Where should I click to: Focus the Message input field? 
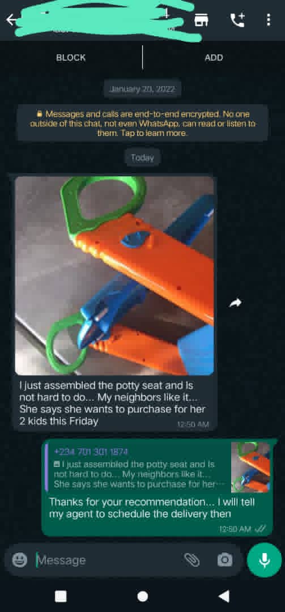[107, 560]
